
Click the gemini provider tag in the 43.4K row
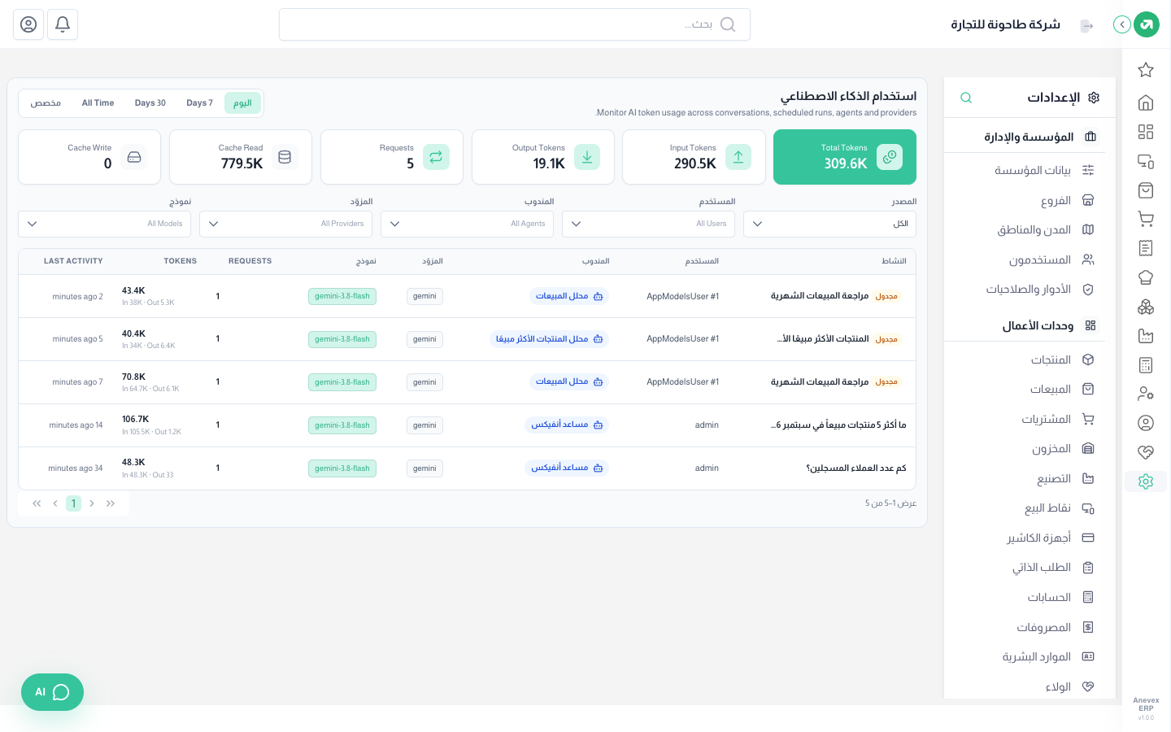coord(424,296)
